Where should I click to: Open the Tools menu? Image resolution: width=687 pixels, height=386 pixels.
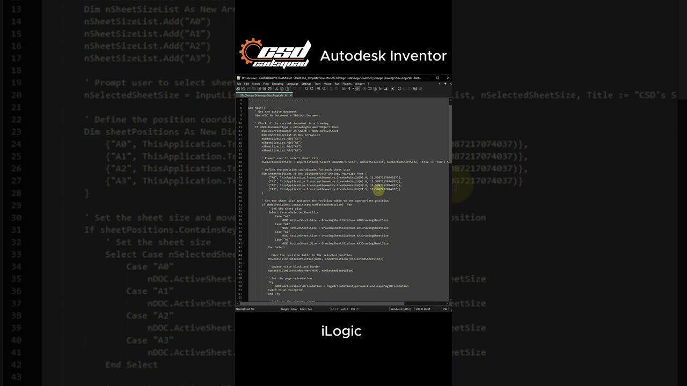[317, 84]
